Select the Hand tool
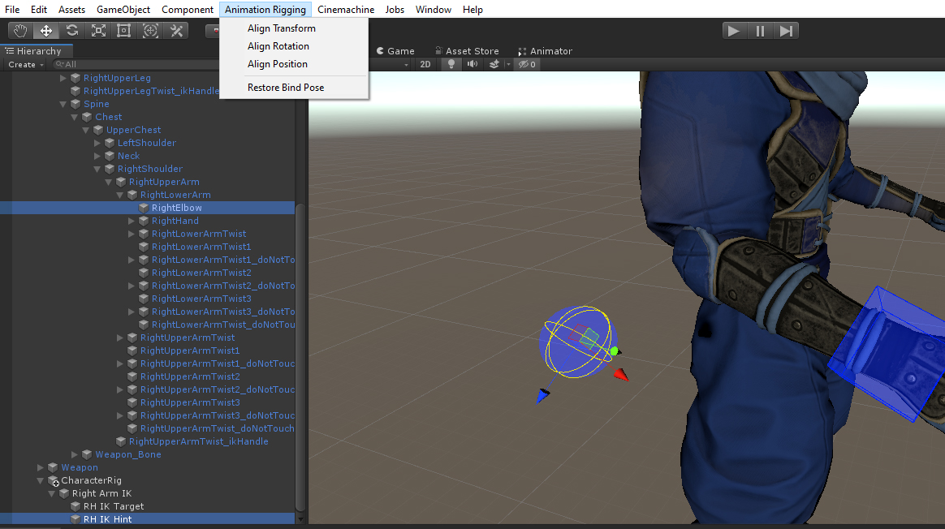This screenshot has height=529, width=945. [20, 31]
